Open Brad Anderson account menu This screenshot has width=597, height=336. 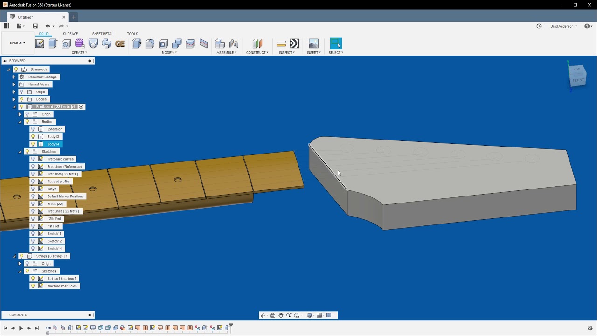click(563, 26)
